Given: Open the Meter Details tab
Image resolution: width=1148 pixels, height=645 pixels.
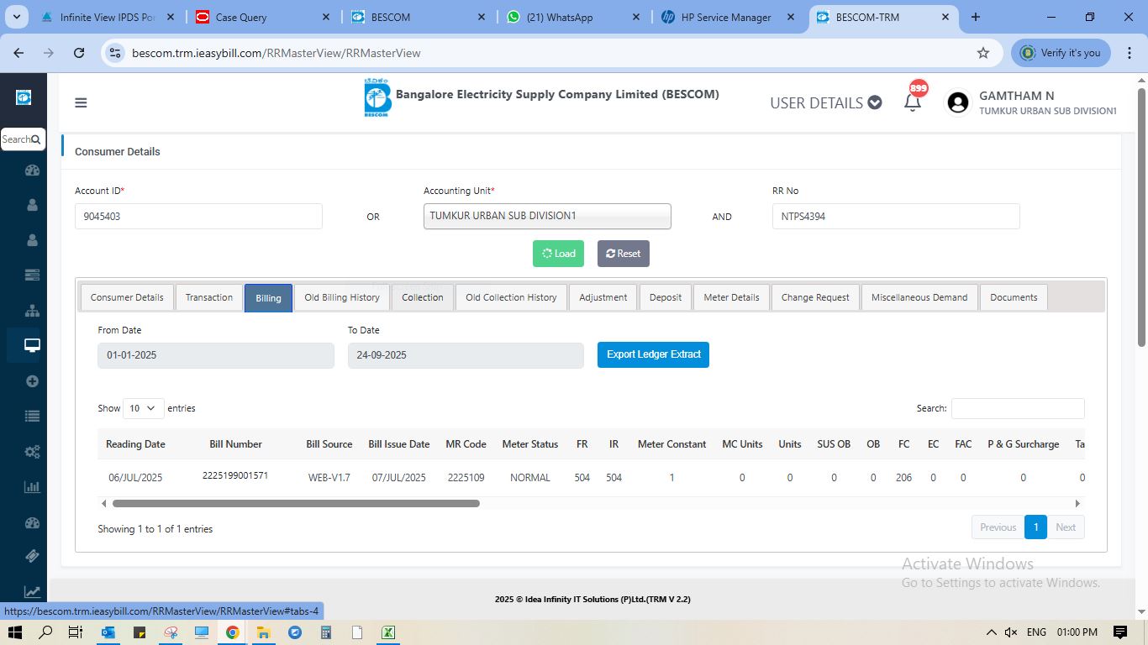Looking at the screenshot, I should 731,297.
